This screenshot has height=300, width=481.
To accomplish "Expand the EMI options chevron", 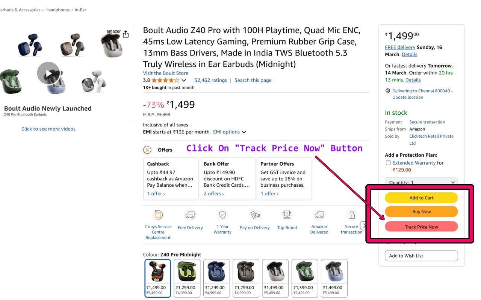I will 244,132.
